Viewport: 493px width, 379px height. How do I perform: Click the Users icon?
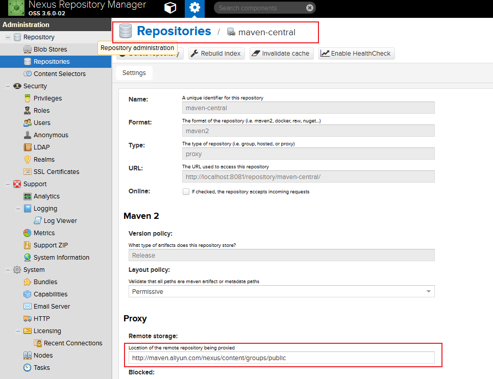coord(28,123)
